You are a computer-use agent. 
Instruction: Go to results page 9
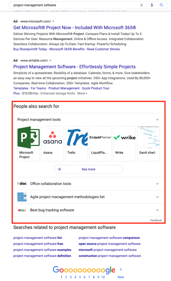(98, 277)
